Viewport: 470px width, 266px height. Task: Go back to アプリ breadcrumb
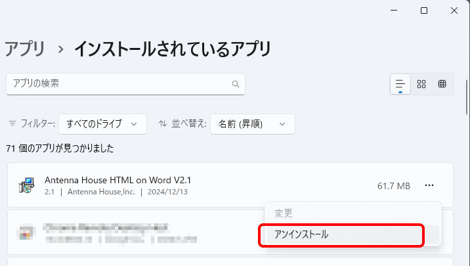(x=24, y=49)
